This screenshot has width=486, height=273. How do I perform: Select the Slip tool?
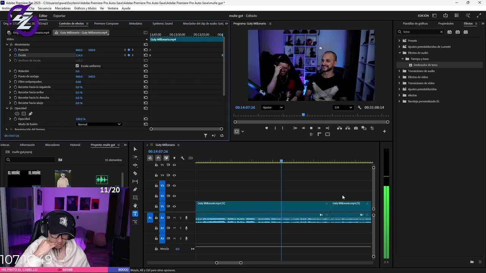[135, 181]
